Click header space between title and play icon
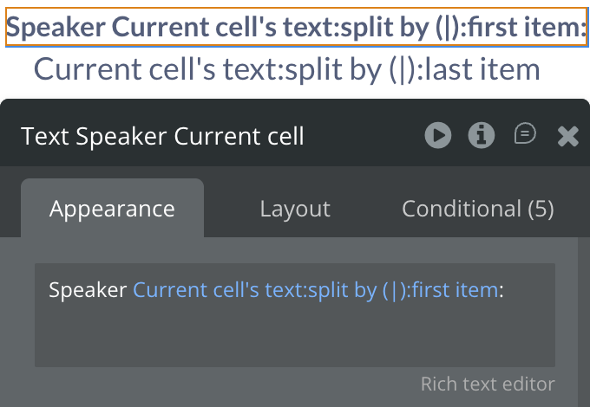The image size is (590, 407). click(x=364, y=136)
